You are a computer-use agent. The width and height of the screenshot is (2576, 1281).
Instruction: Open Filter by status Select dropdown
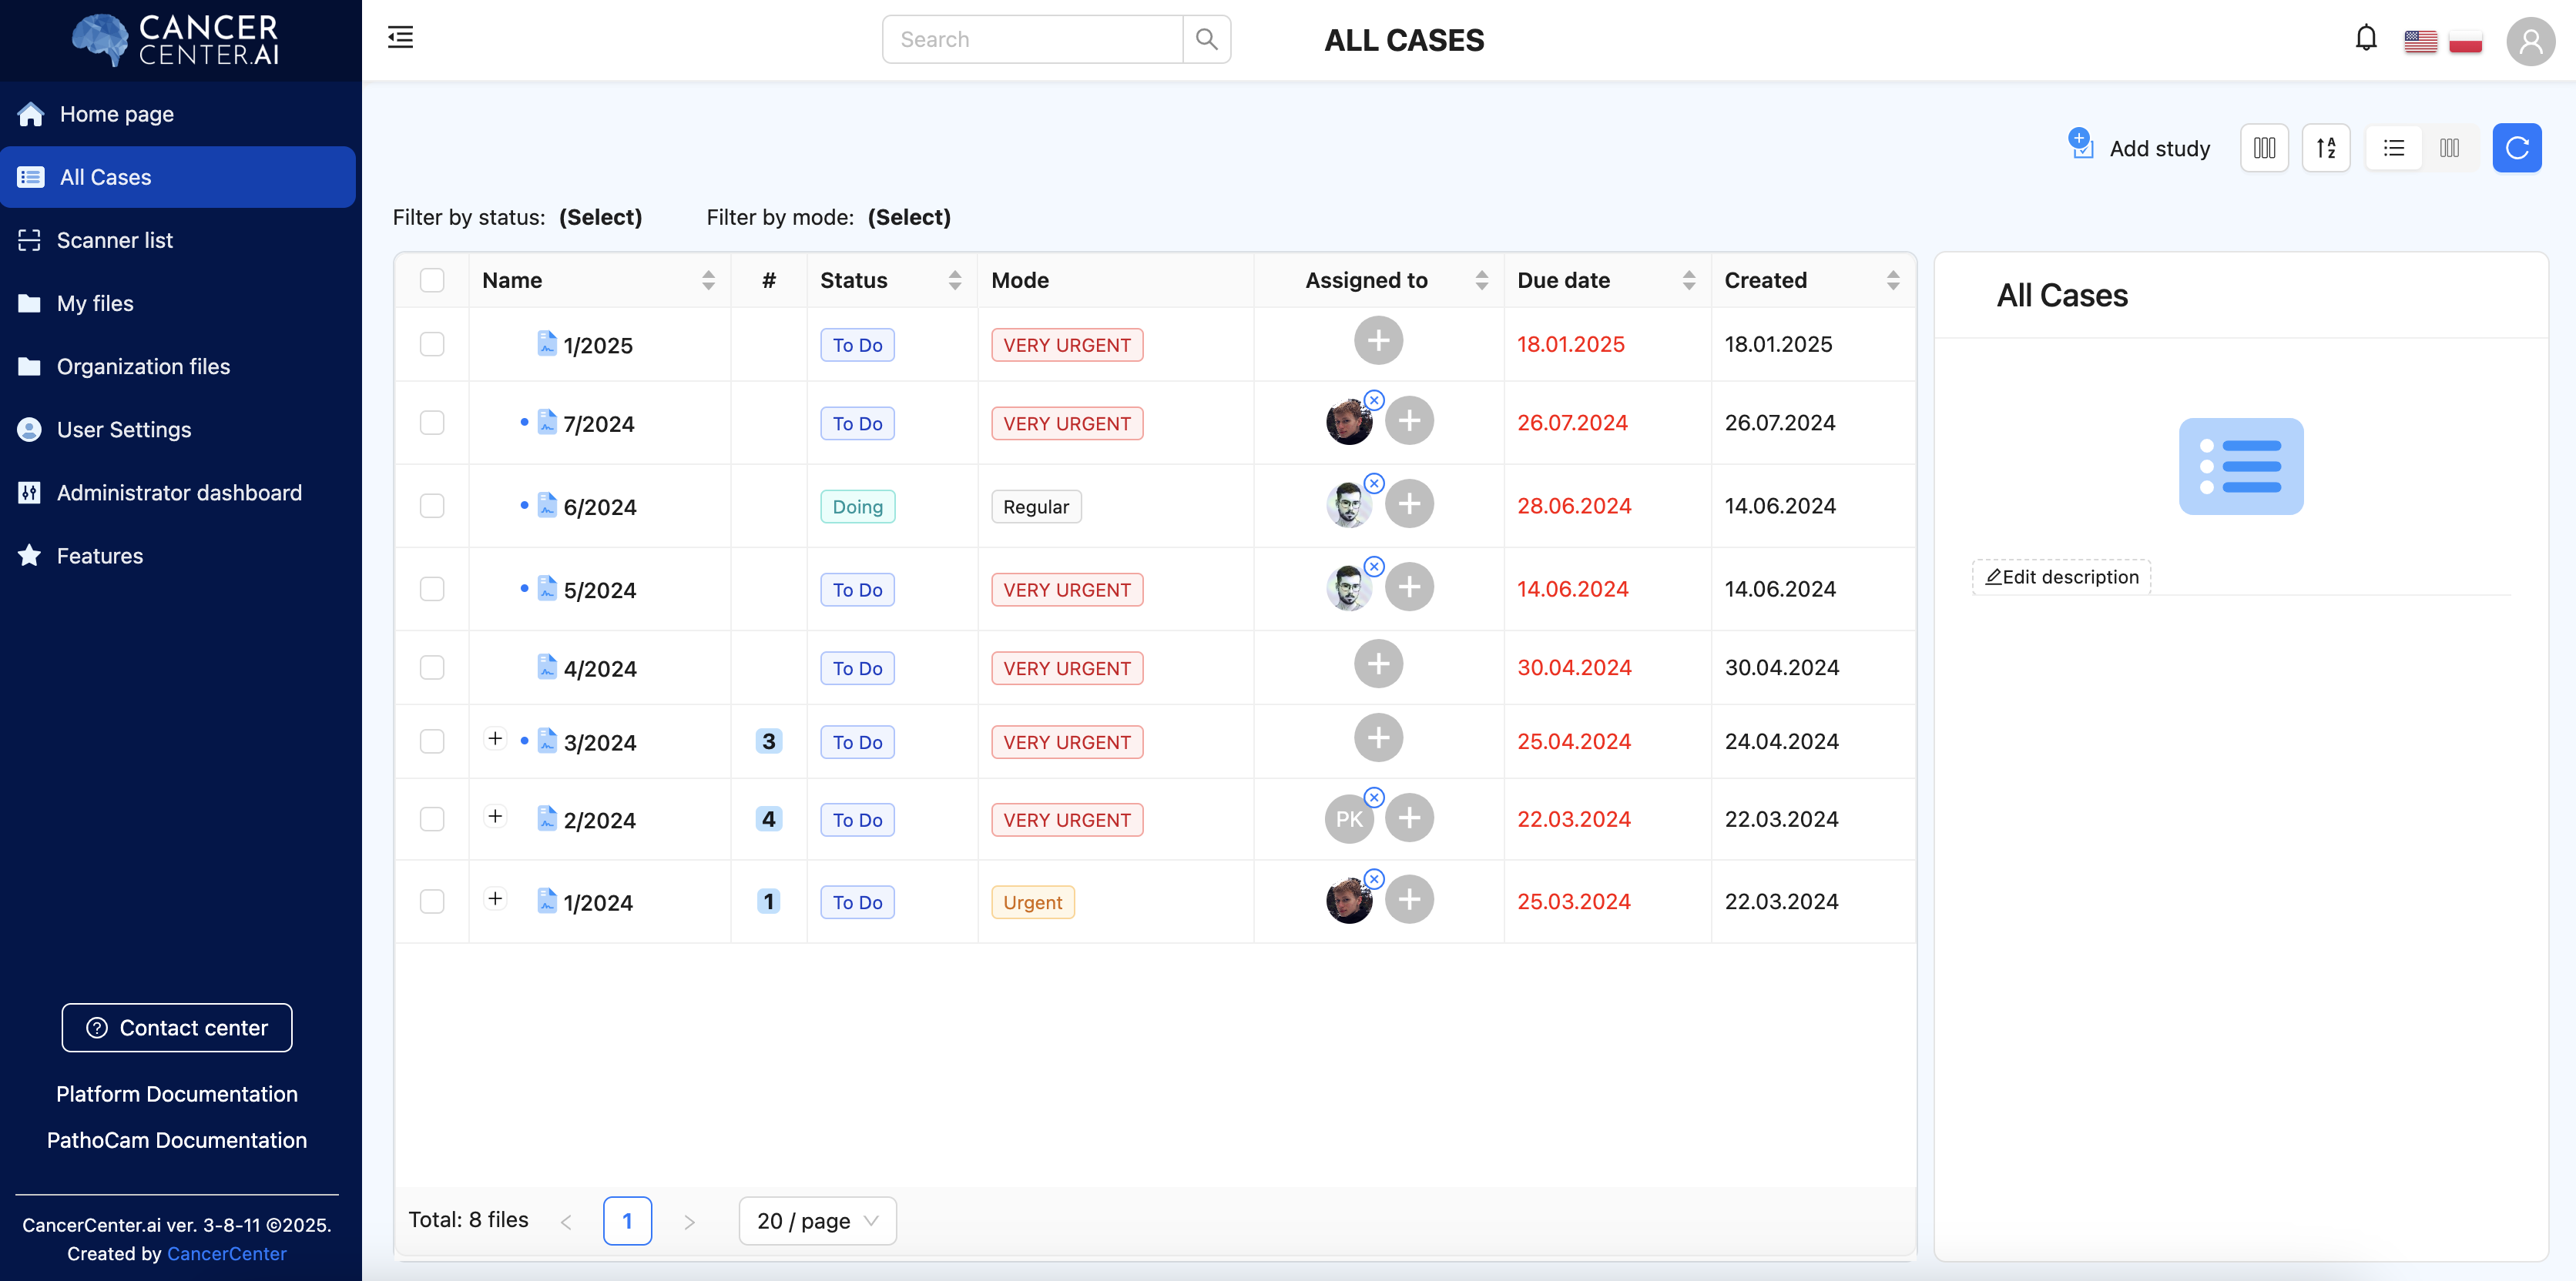[600, 217]
